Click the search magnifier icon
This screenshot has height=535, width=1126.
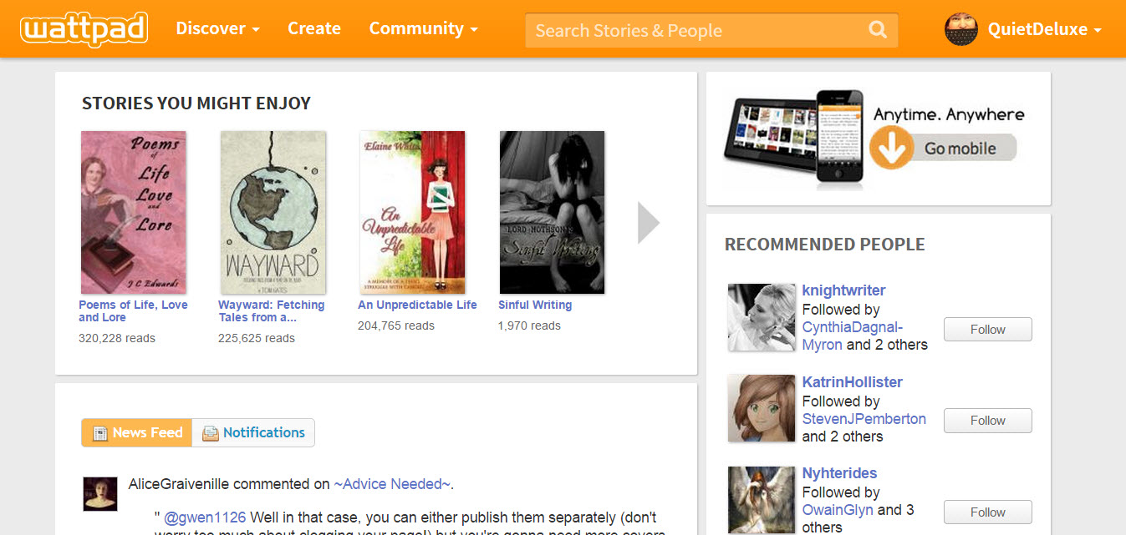click(x=877, y=30)
